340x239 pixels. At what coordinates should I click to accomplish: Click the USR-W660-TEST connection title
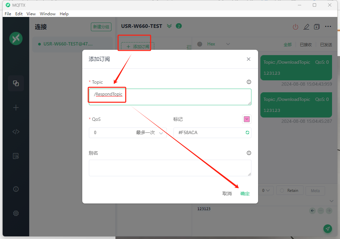click(142, 26)
